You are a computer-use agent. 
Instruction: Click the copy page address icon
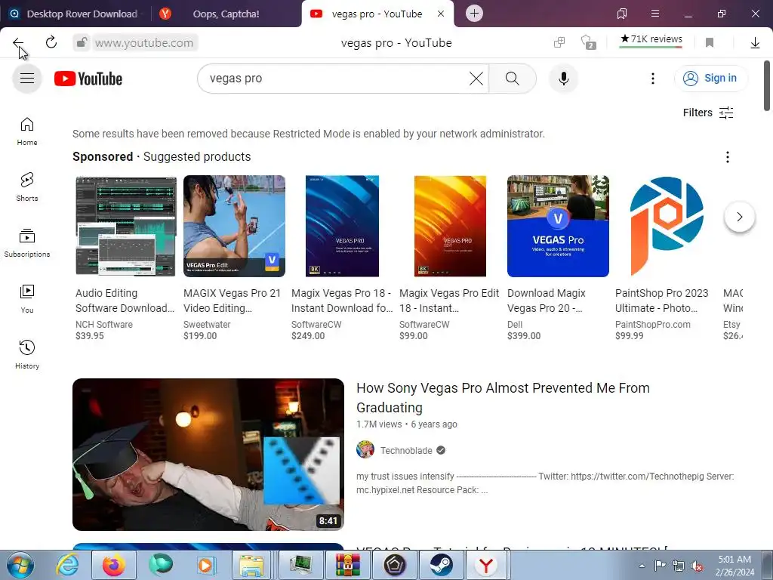coord(559,42)
